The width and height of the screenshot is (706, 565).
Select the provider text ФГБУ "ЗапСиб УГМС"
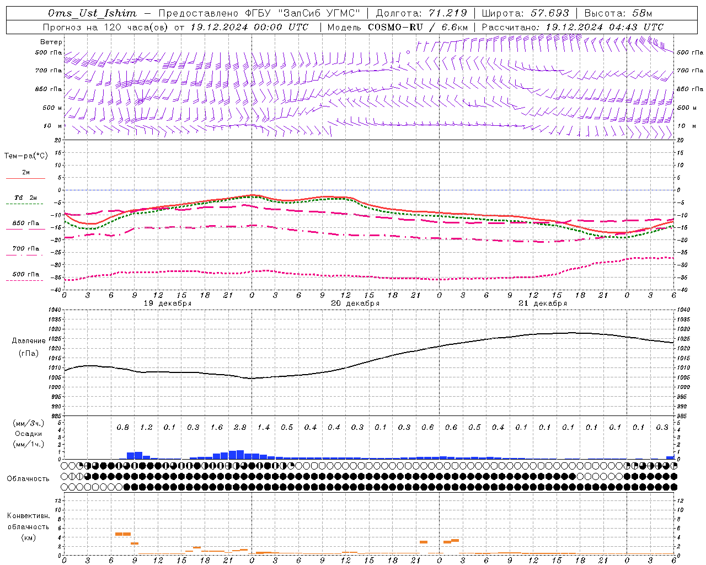click(302, 13)
